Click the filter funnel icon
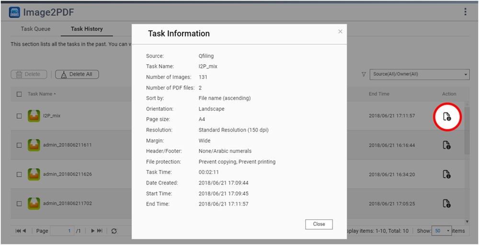The image size is (479, 245). click(364, 74)
